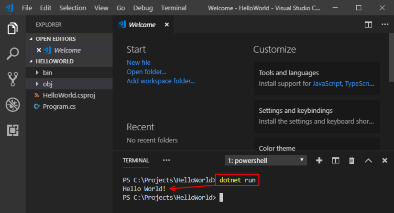Viewport: 394px width, 213px height.
Task: Open the Search view in activity bar
Action: [x=12, y=53]
